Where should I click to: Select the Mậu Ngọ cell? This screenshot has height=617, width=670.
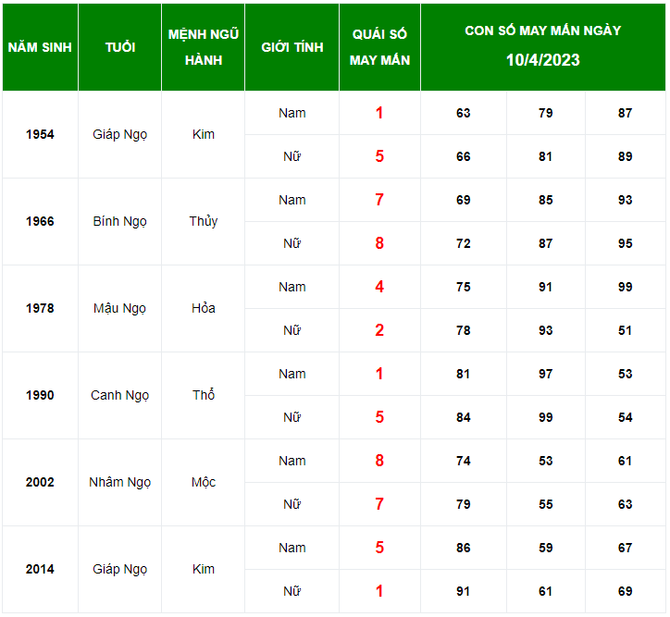coord(119,308)
